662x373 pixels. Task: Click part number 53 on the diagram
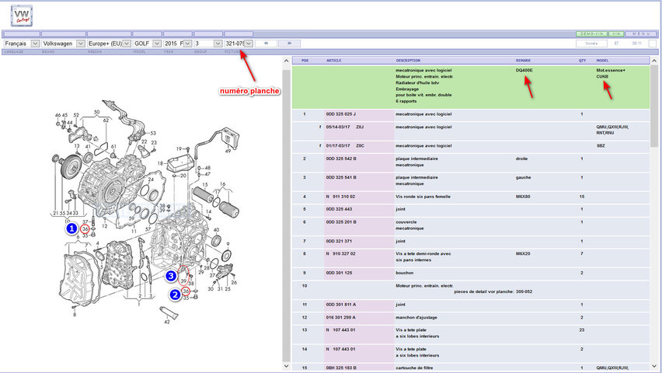(153, 133)
